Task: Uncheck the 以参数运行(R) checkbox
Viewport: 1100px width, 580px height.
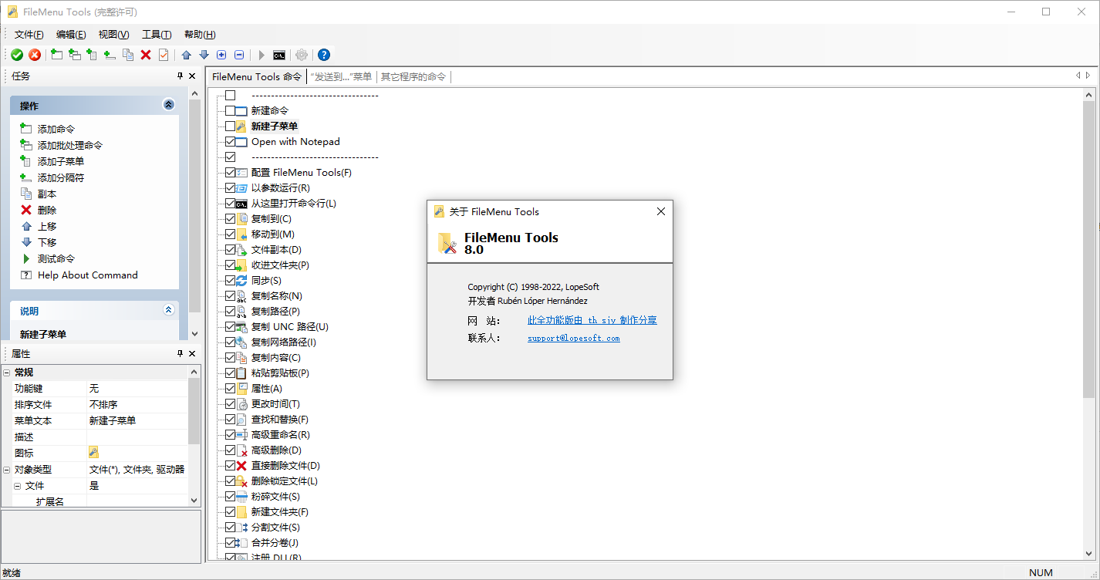Action: click(x=230, y=188)
